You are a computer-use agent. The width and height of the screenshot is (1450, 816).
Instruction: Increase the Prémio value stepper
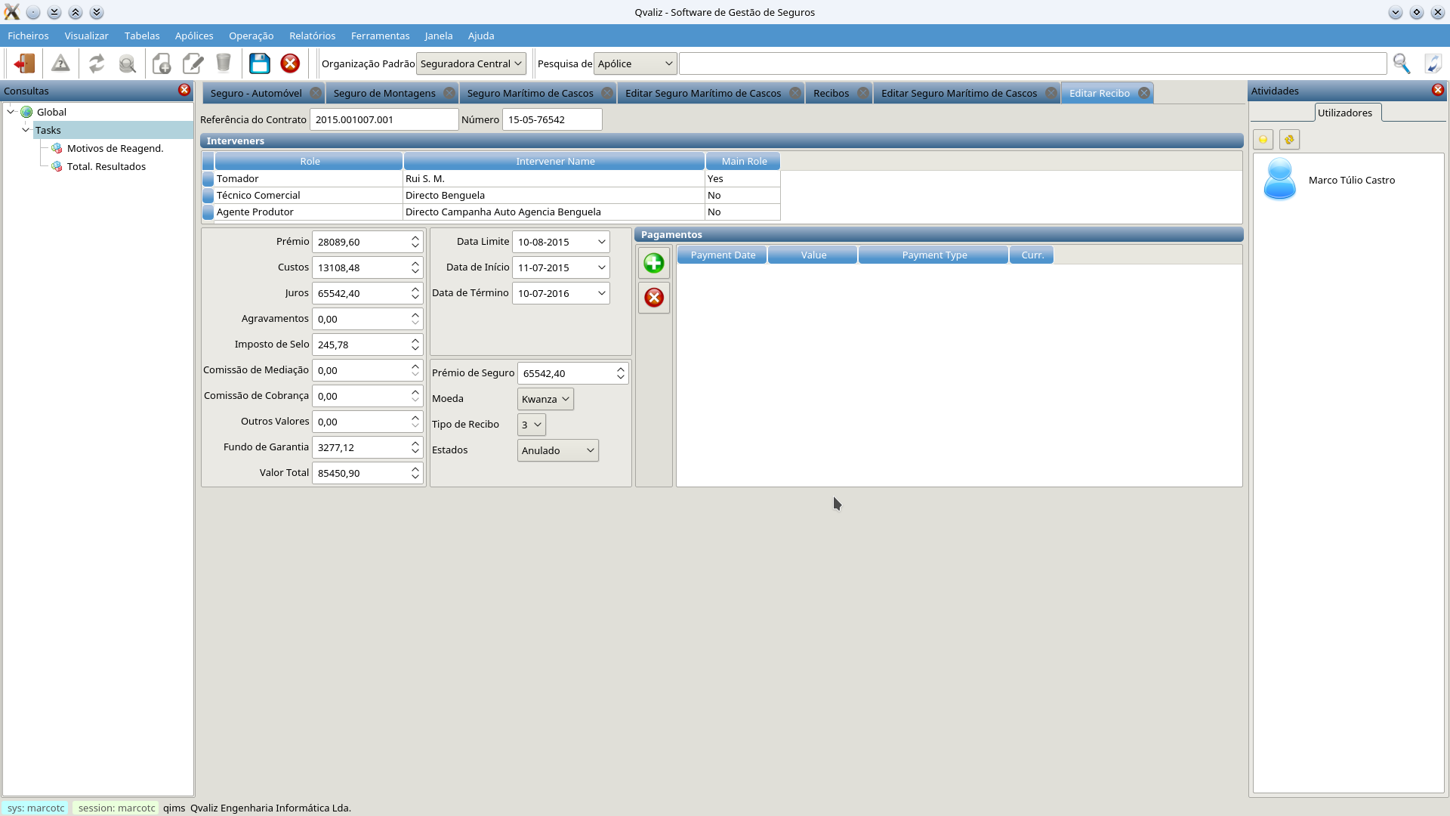click(x=415, y=238)
